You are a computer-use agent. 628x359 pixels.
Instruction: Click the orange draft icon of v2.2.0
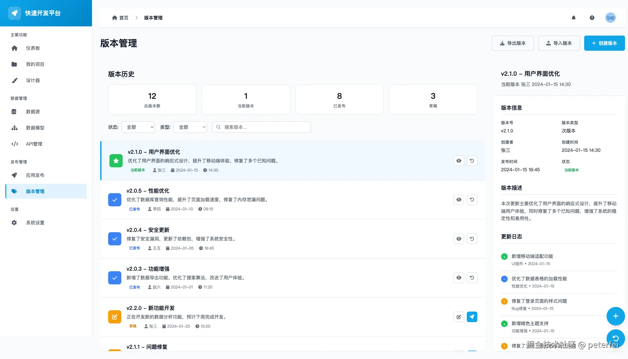click(x=115, y=317)
